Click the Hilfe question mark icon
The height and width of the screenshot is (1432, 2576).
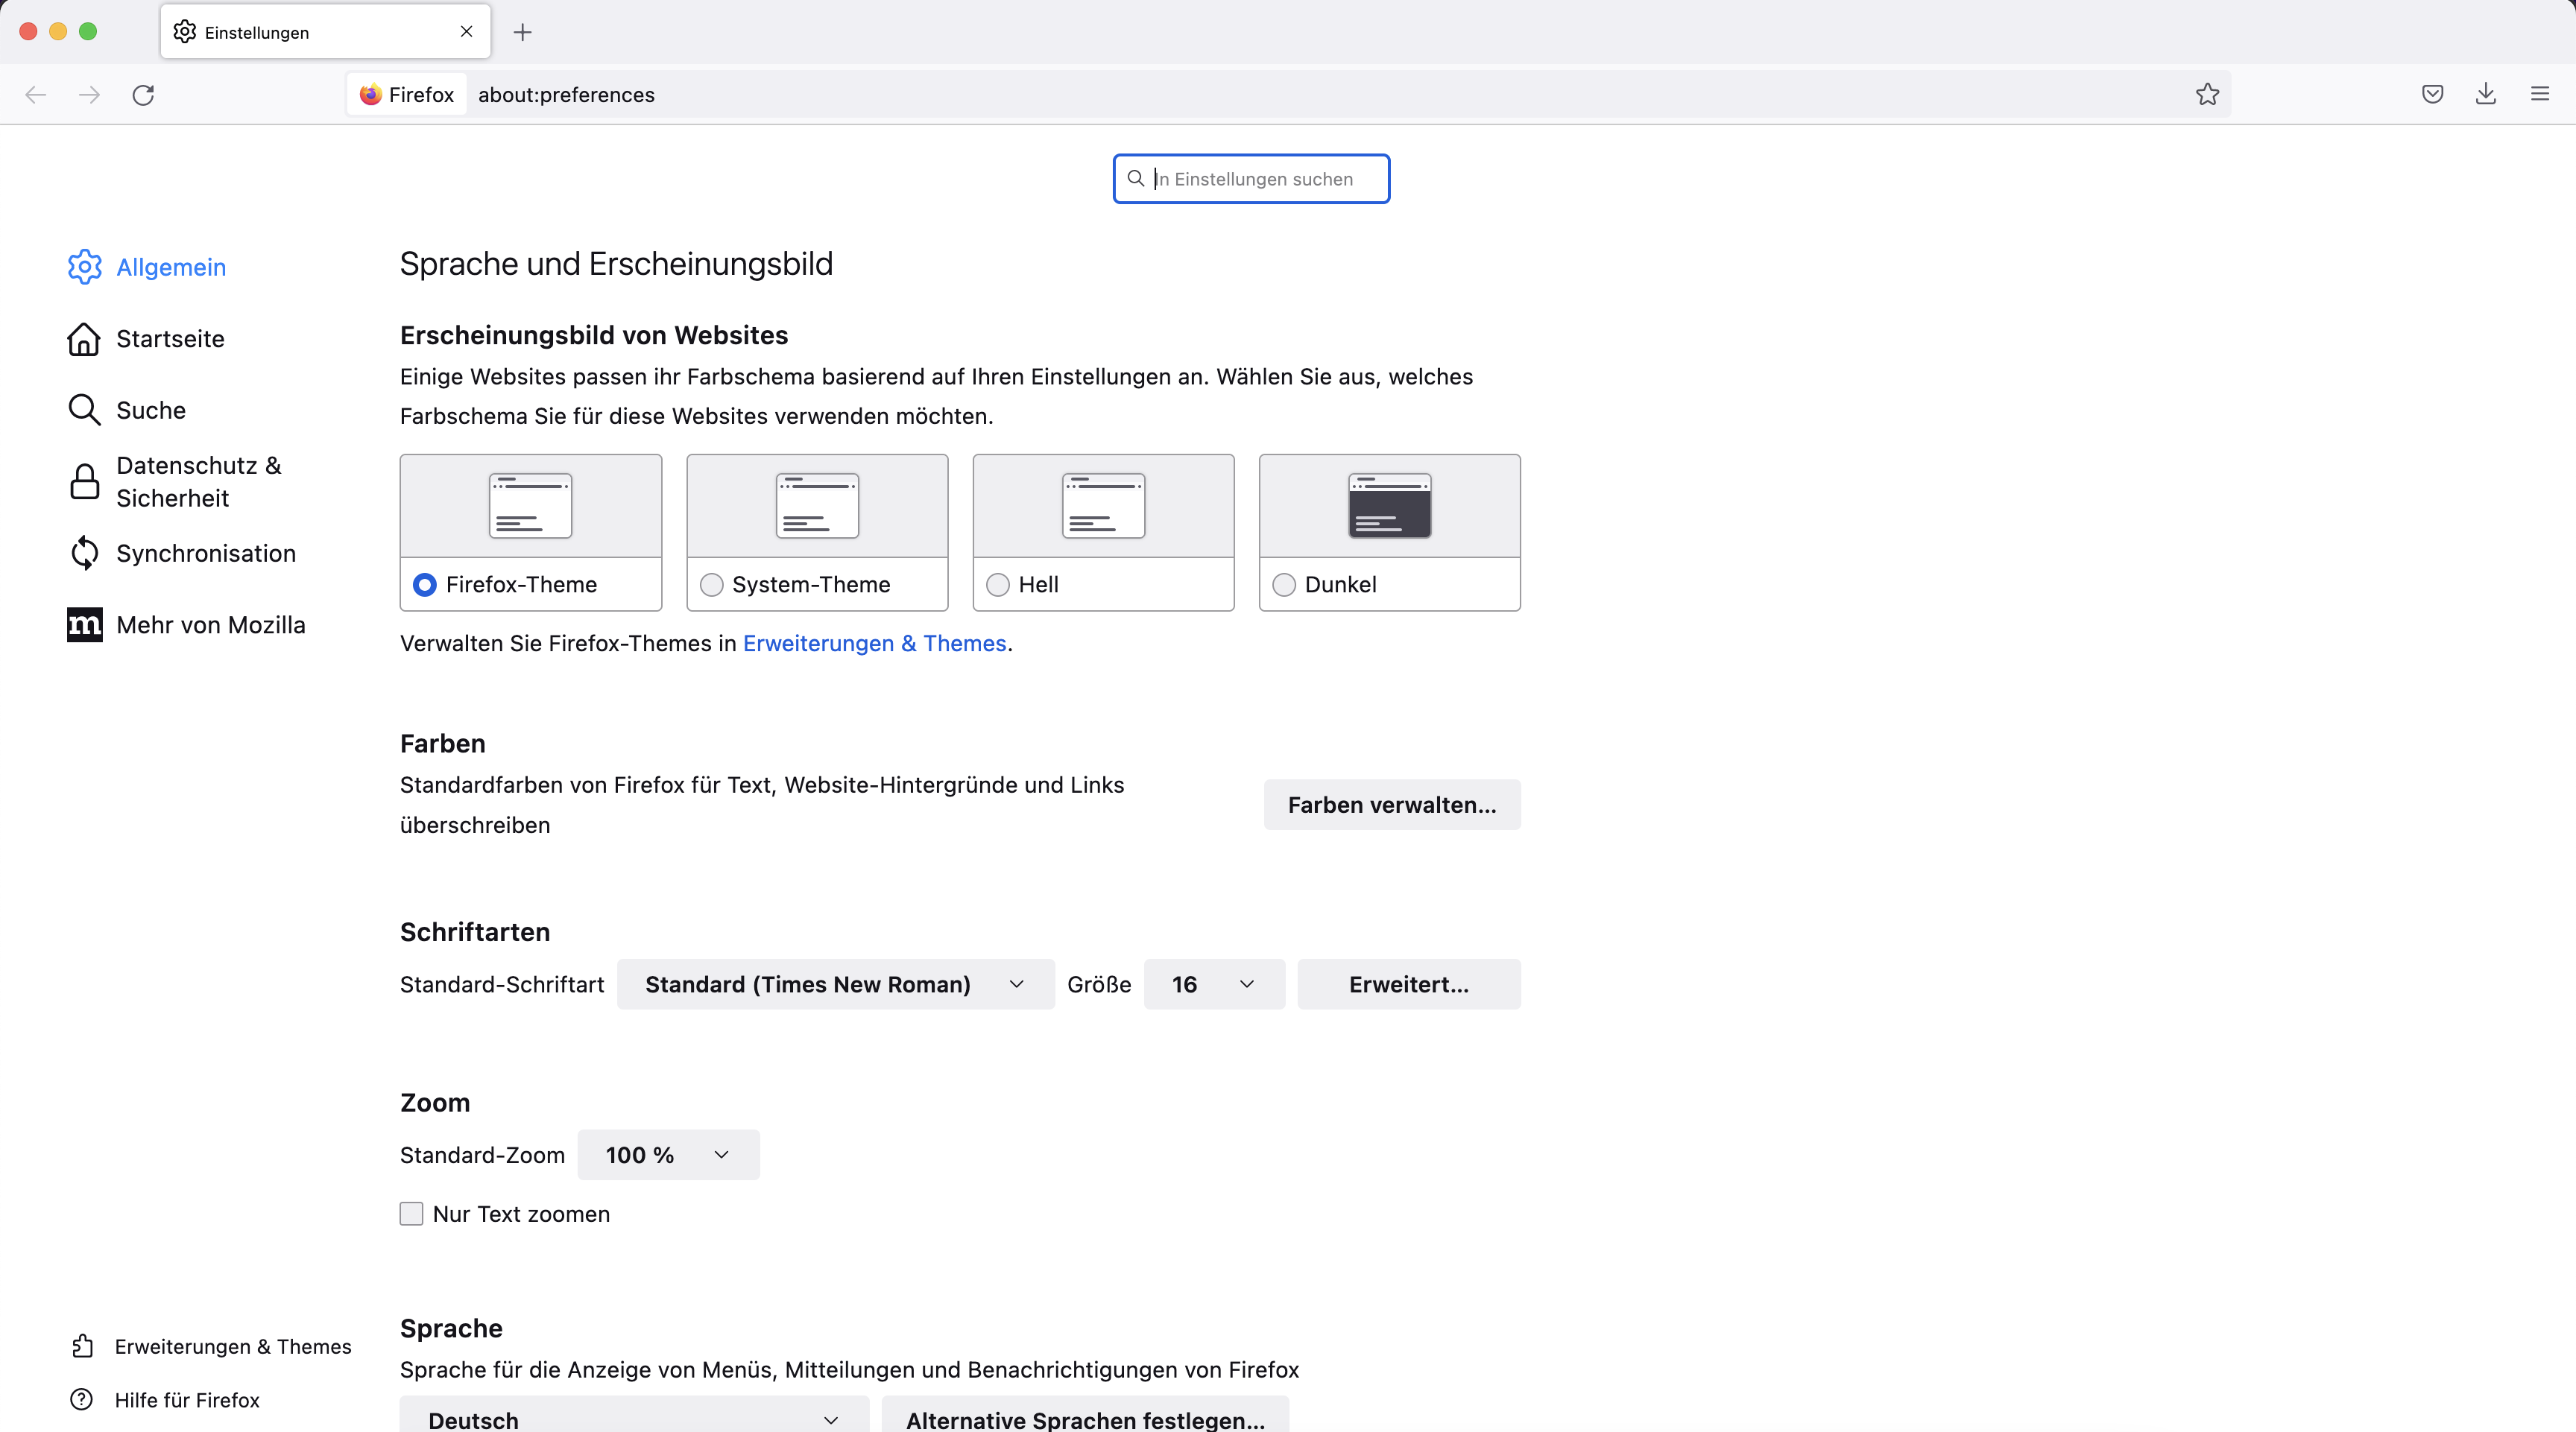(x=82, y=1400)
